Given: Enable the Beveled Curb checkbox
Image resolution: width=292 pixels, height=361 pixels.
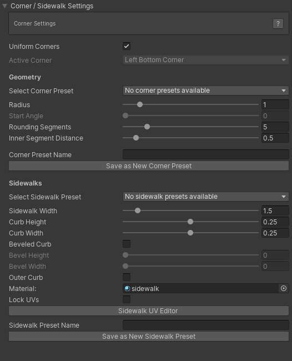Looking at the screenshot, I should [x=127, y=244].
